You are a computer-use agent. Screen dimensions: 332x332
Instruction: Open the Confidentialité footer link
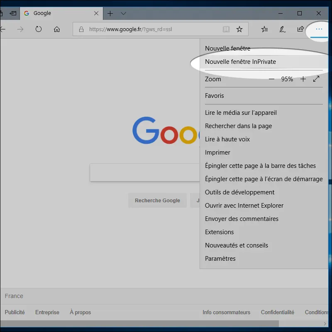click(x=278, y=312)
